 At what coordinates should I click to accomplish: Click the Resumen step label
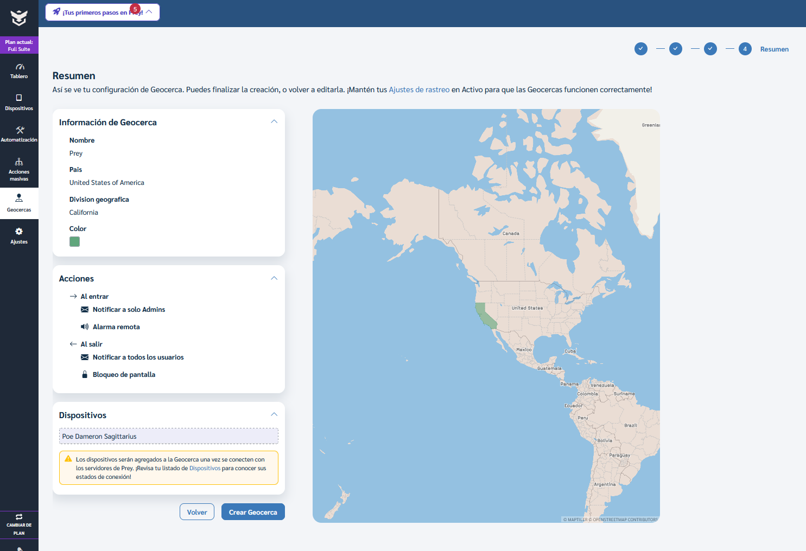click(x=775, y=49)
